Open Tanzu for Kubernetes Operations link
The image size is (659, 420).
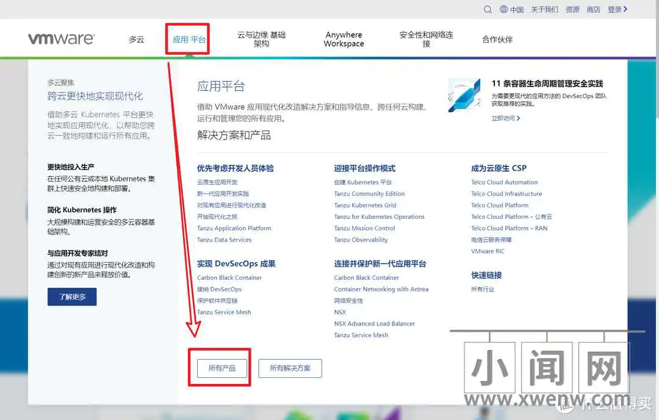pos(379,217)
